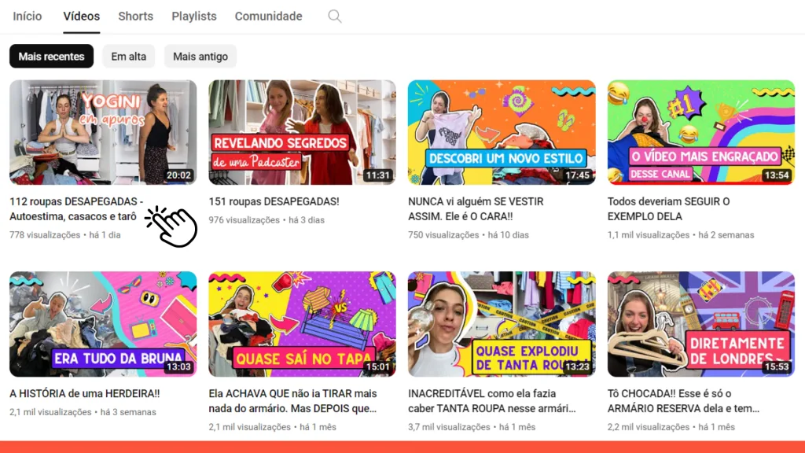Click the title '151 roupas DESAPEGADAS!'
This screenshot has width=805, height=453.
[x=274, y=201]
